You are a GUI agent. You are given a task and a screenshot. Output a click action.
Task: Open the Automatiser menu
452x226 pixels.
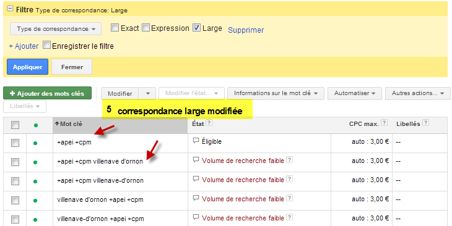(x=355, y=93)
